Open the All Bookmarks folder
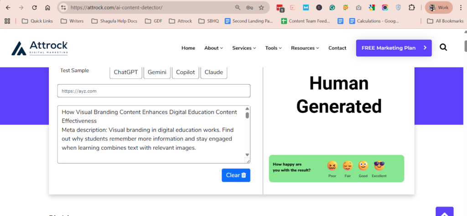Screen dimensions: 467x216 pyautogui.click(x=445, y=21)
